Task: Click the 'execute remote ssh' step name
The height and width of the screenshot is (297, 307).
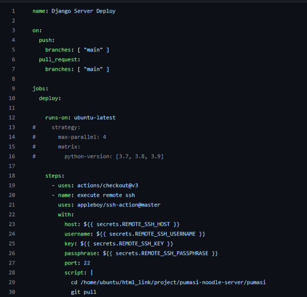Action: tap(106, 195)
